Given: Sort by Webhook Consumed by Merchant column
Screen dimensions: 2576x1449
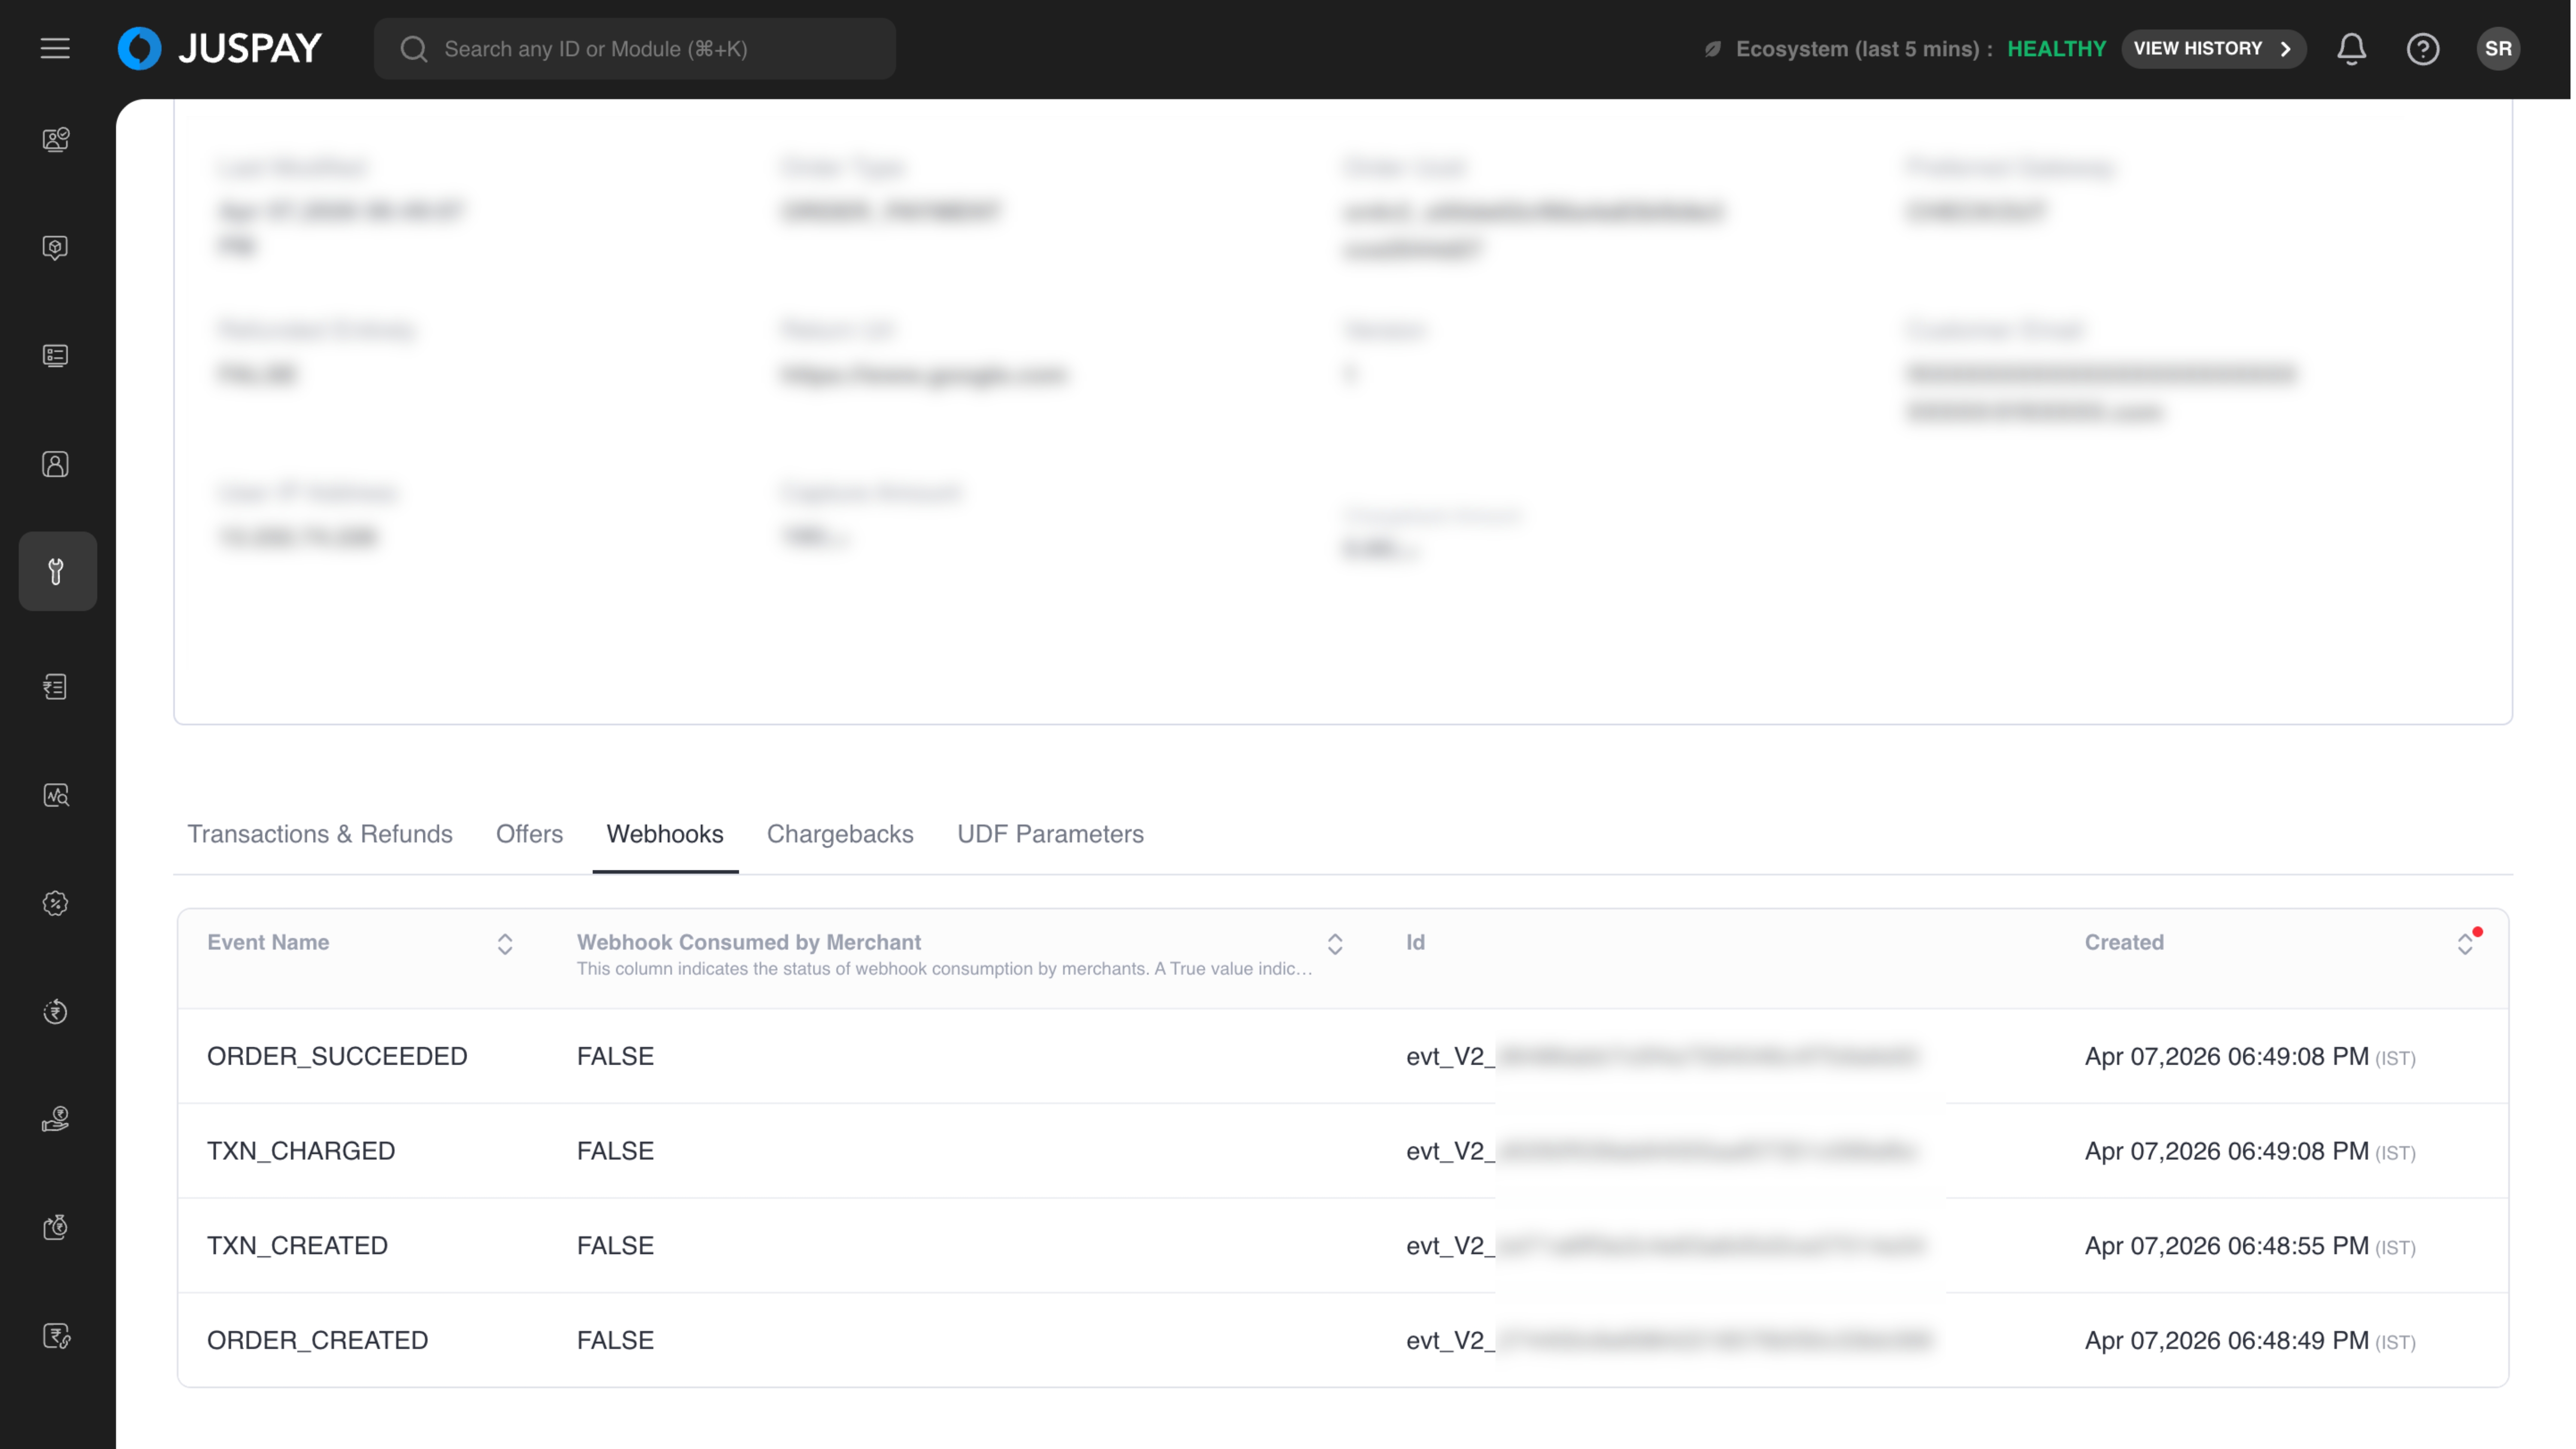Looking at the screenshot, I should pyautogui.click(x=1335, y=944).
